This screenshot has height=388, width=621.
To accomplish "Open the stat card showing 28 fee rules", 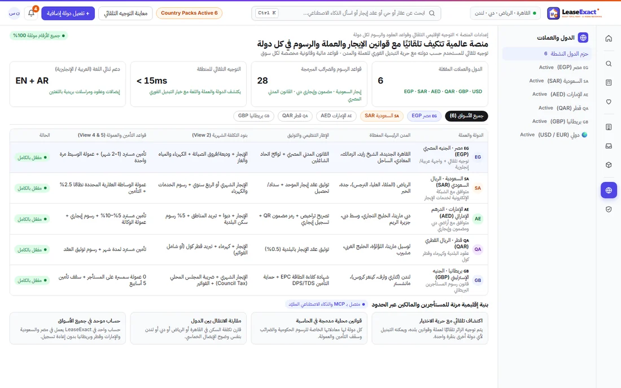I will pos(309,84).
